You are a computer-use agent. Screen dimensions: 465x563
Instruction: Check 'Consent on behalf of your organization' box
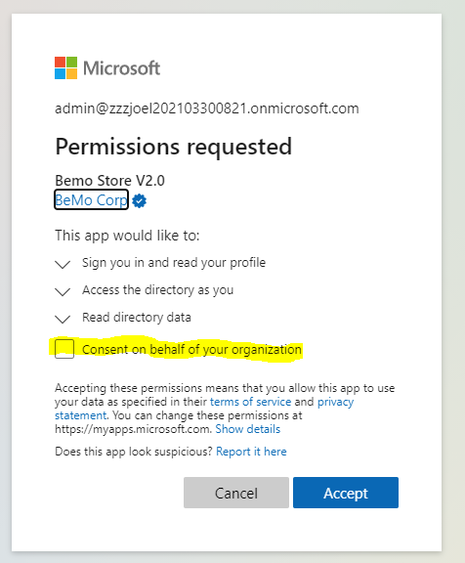(x=64, y=349)
